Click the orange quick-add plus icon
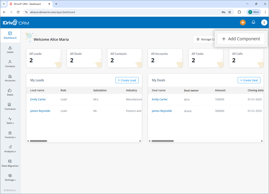The height and width of the screenshot is (194, 269). click(243, 22)
